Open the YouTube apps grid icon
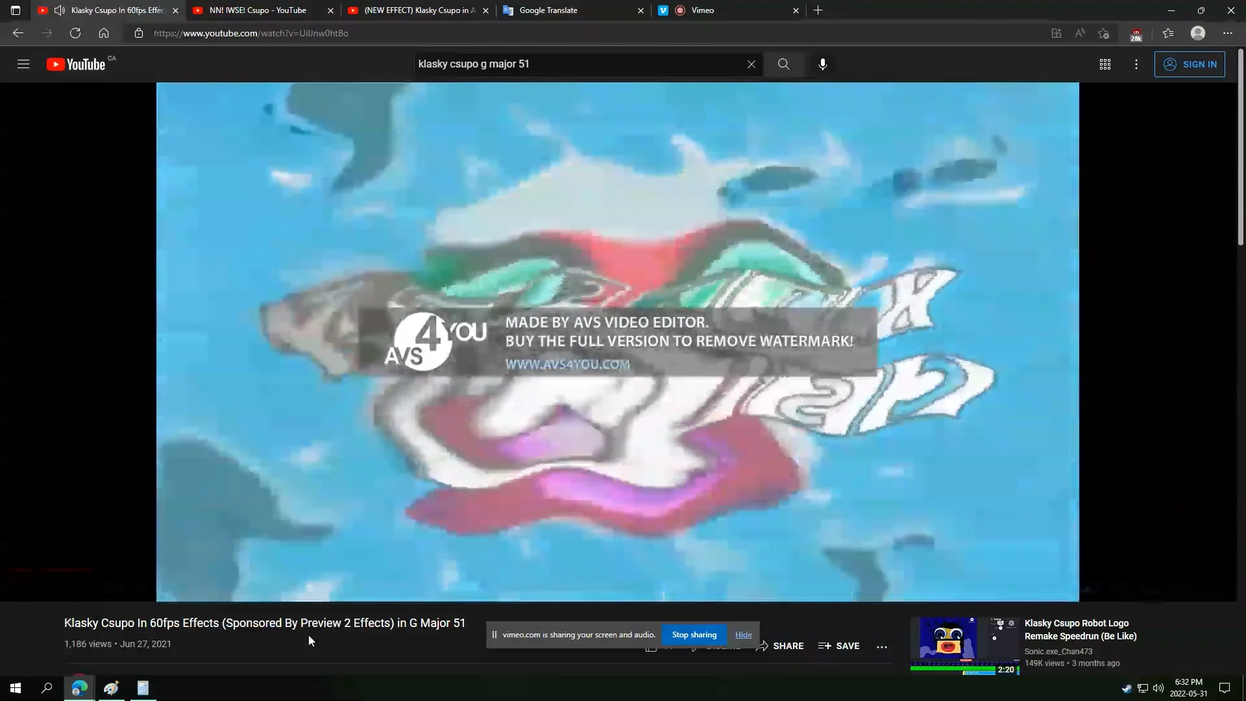Image resolution: width=1246 pixels, height=701 pixels. tap(1105, 64)
